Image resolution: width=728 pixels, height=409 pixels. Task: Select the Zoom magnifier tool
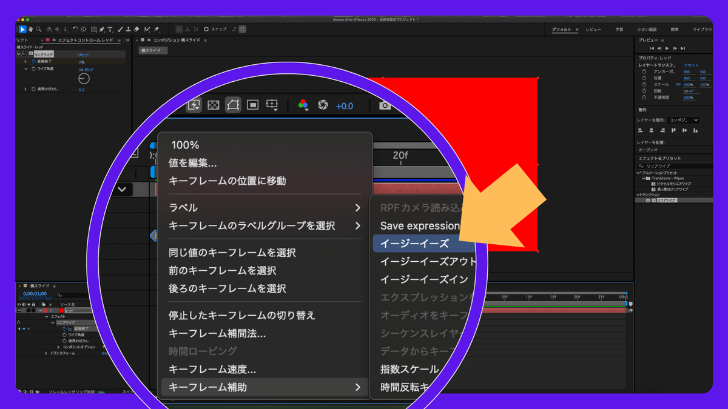[x=39, y=29]
